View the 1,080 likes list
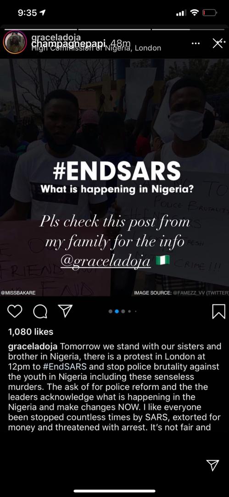Image resolution: width=229 pixels, height=497 pixels. point(31,331)
